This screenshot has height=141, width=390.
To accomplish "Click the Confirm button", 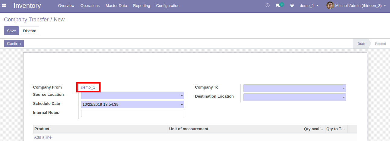I will point(14,44).
